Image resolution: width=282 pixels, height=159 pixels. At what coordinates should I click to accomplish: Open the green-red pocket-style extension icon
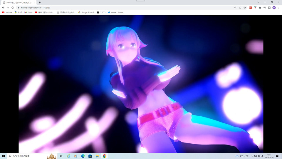255,8
